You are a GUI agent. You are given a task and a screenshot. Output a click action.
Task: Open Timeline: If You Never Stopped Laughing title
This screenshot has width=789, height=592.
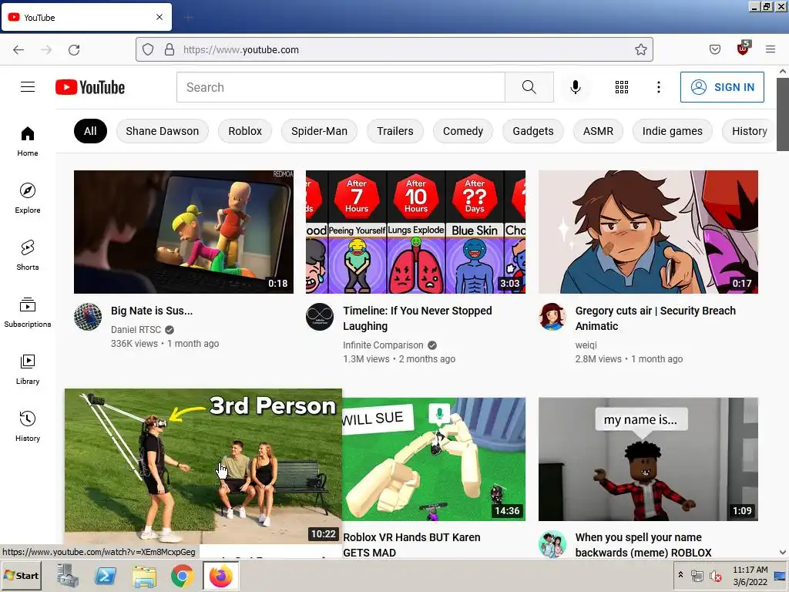point(417,318)
